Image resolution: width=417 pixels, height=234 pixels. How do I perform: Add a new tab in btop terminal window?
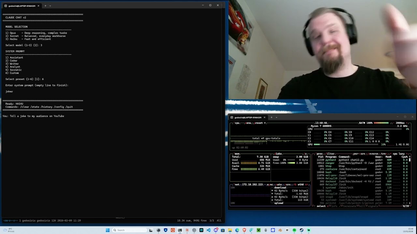[x=271, y=117]
